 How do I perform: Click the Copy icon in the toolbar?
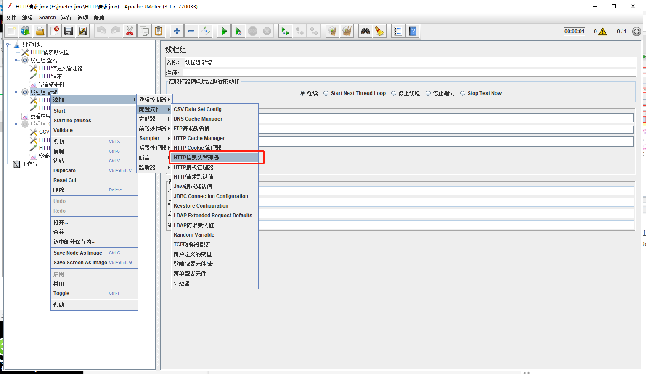tap(144, 31)
